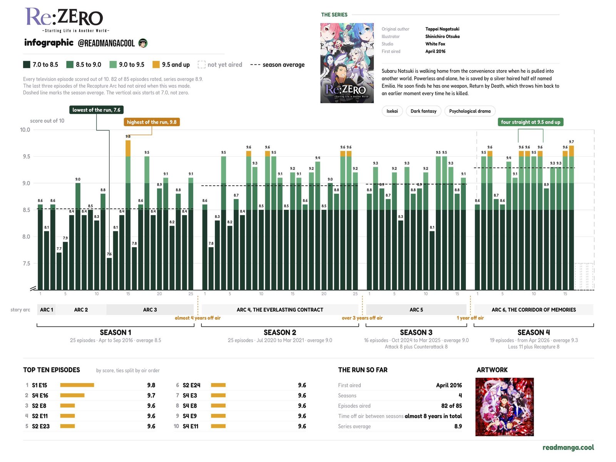Click 'over 3 years off air' label
The height and width of the screenshot is (462, 616).
click(x=362, y=318)
